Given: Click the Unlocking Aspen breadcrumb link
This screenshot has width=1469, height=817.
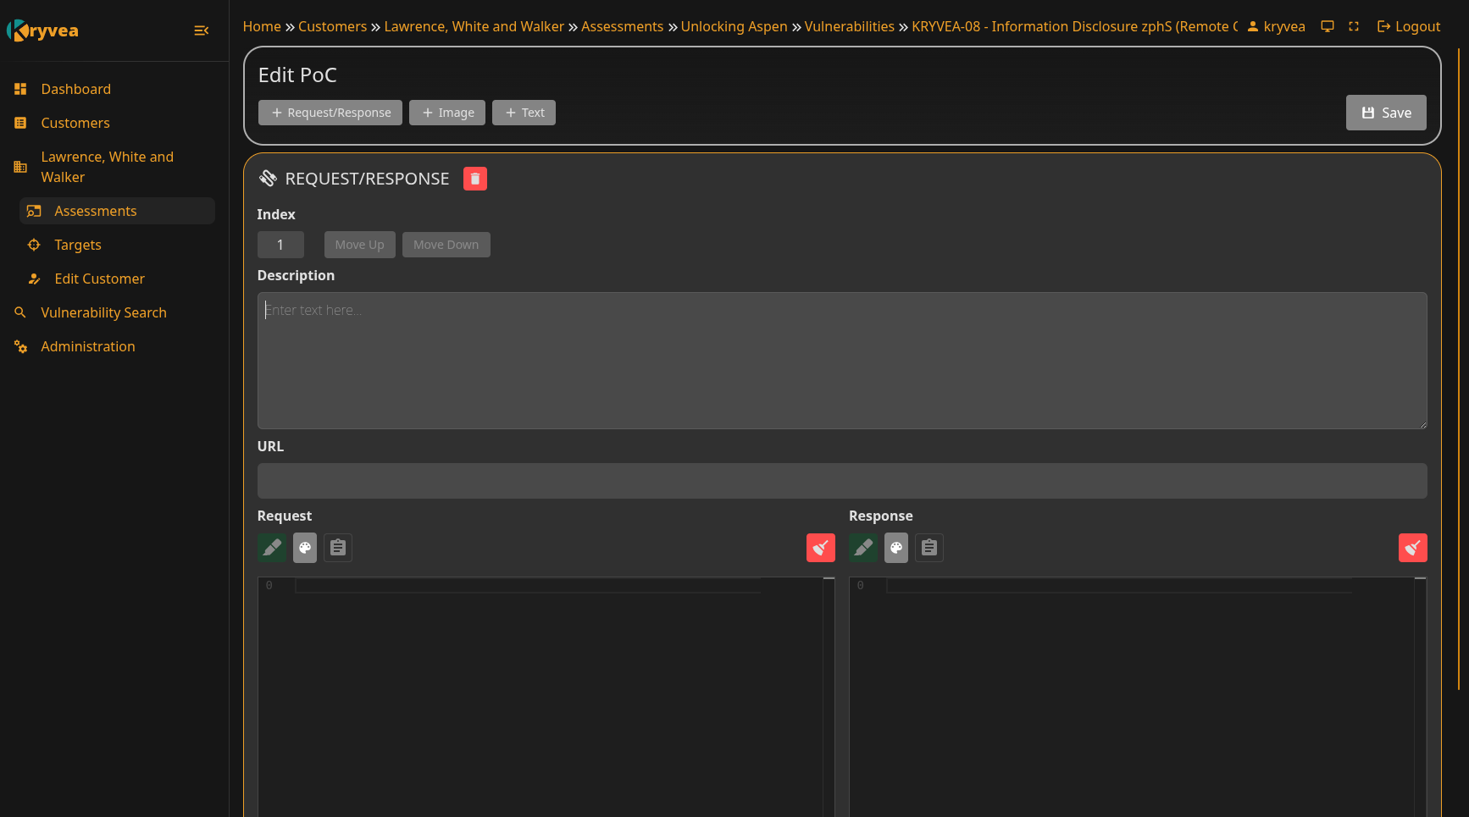Looking at the screenshot, I should 734,26.
